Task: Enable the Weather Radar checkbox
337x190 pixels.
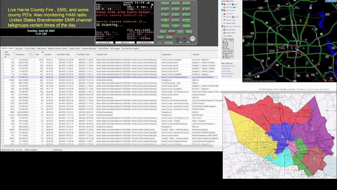Action: (222, 23)
